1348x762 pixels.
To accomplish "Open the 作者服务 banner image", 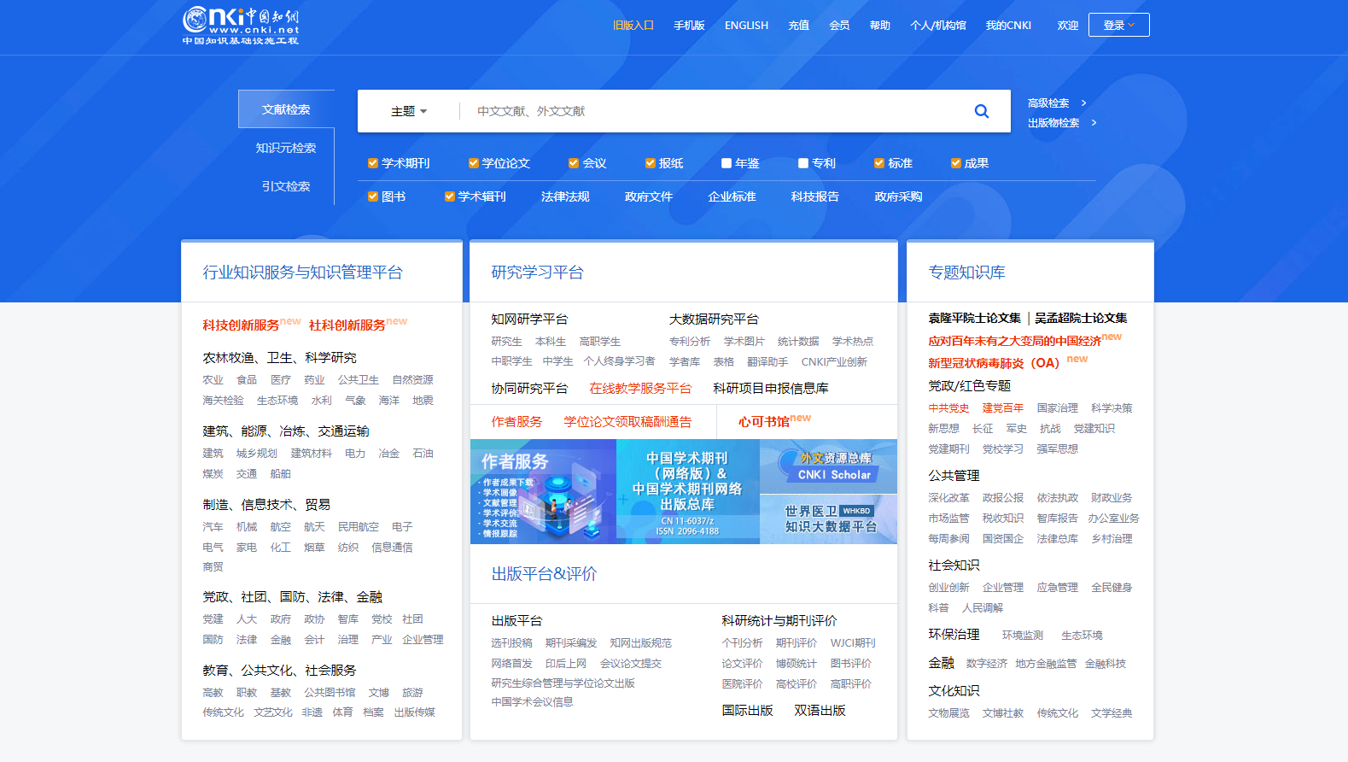I will point(543,491).
